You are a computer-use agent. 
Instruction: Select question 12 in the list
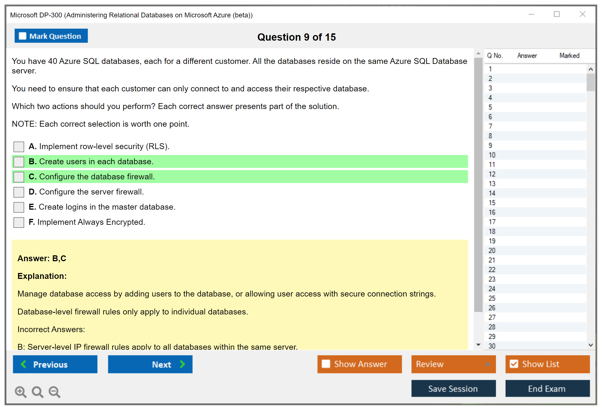[492, 174]
